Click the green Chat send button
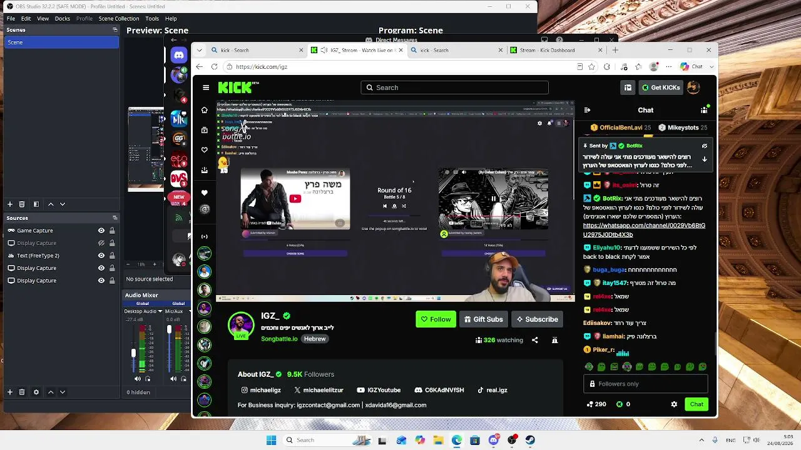Screen dimensions: 801x450 click(696, 404)
